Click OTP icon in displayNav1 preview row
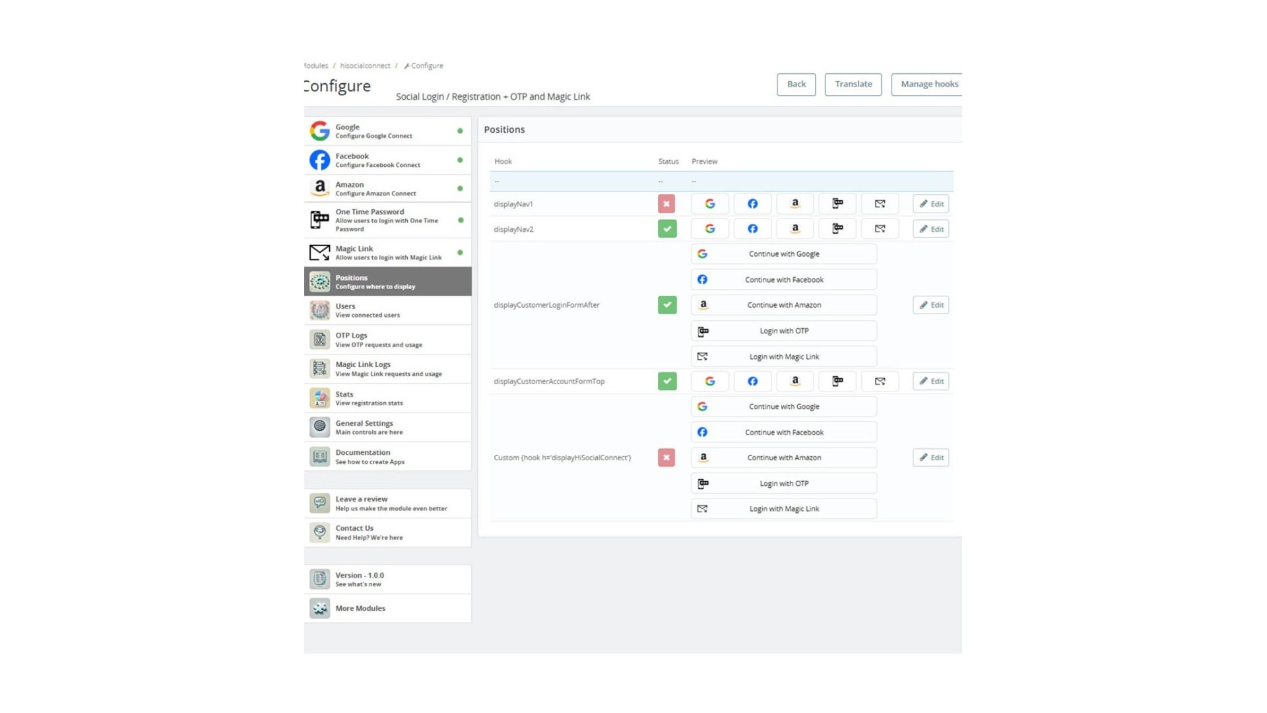The image size is (1267, 713). pos(837,203)
